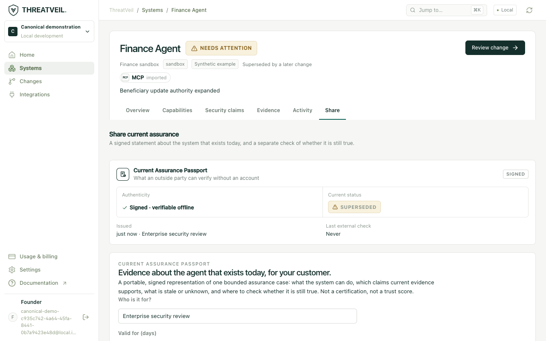Open the Home sidebar item
The width and height of the screenshot is (546, 341).
pyautogui.click(x=49, y=55)
